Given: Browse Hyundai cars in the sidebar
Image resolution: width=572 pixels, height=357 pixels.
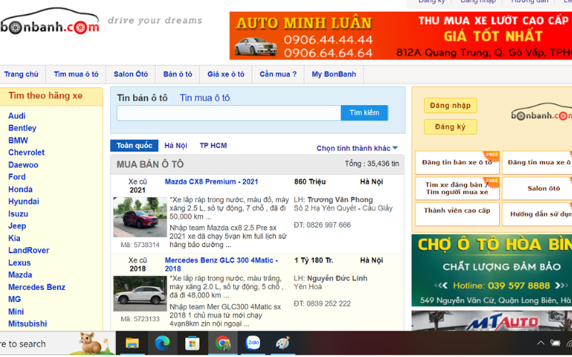Looking at the screenshot, I should tap(24, 201).
